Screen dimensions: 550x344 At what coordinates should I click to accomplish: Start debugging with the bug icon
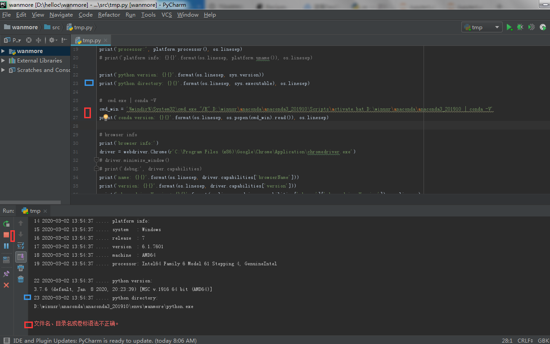pos(520,27)
